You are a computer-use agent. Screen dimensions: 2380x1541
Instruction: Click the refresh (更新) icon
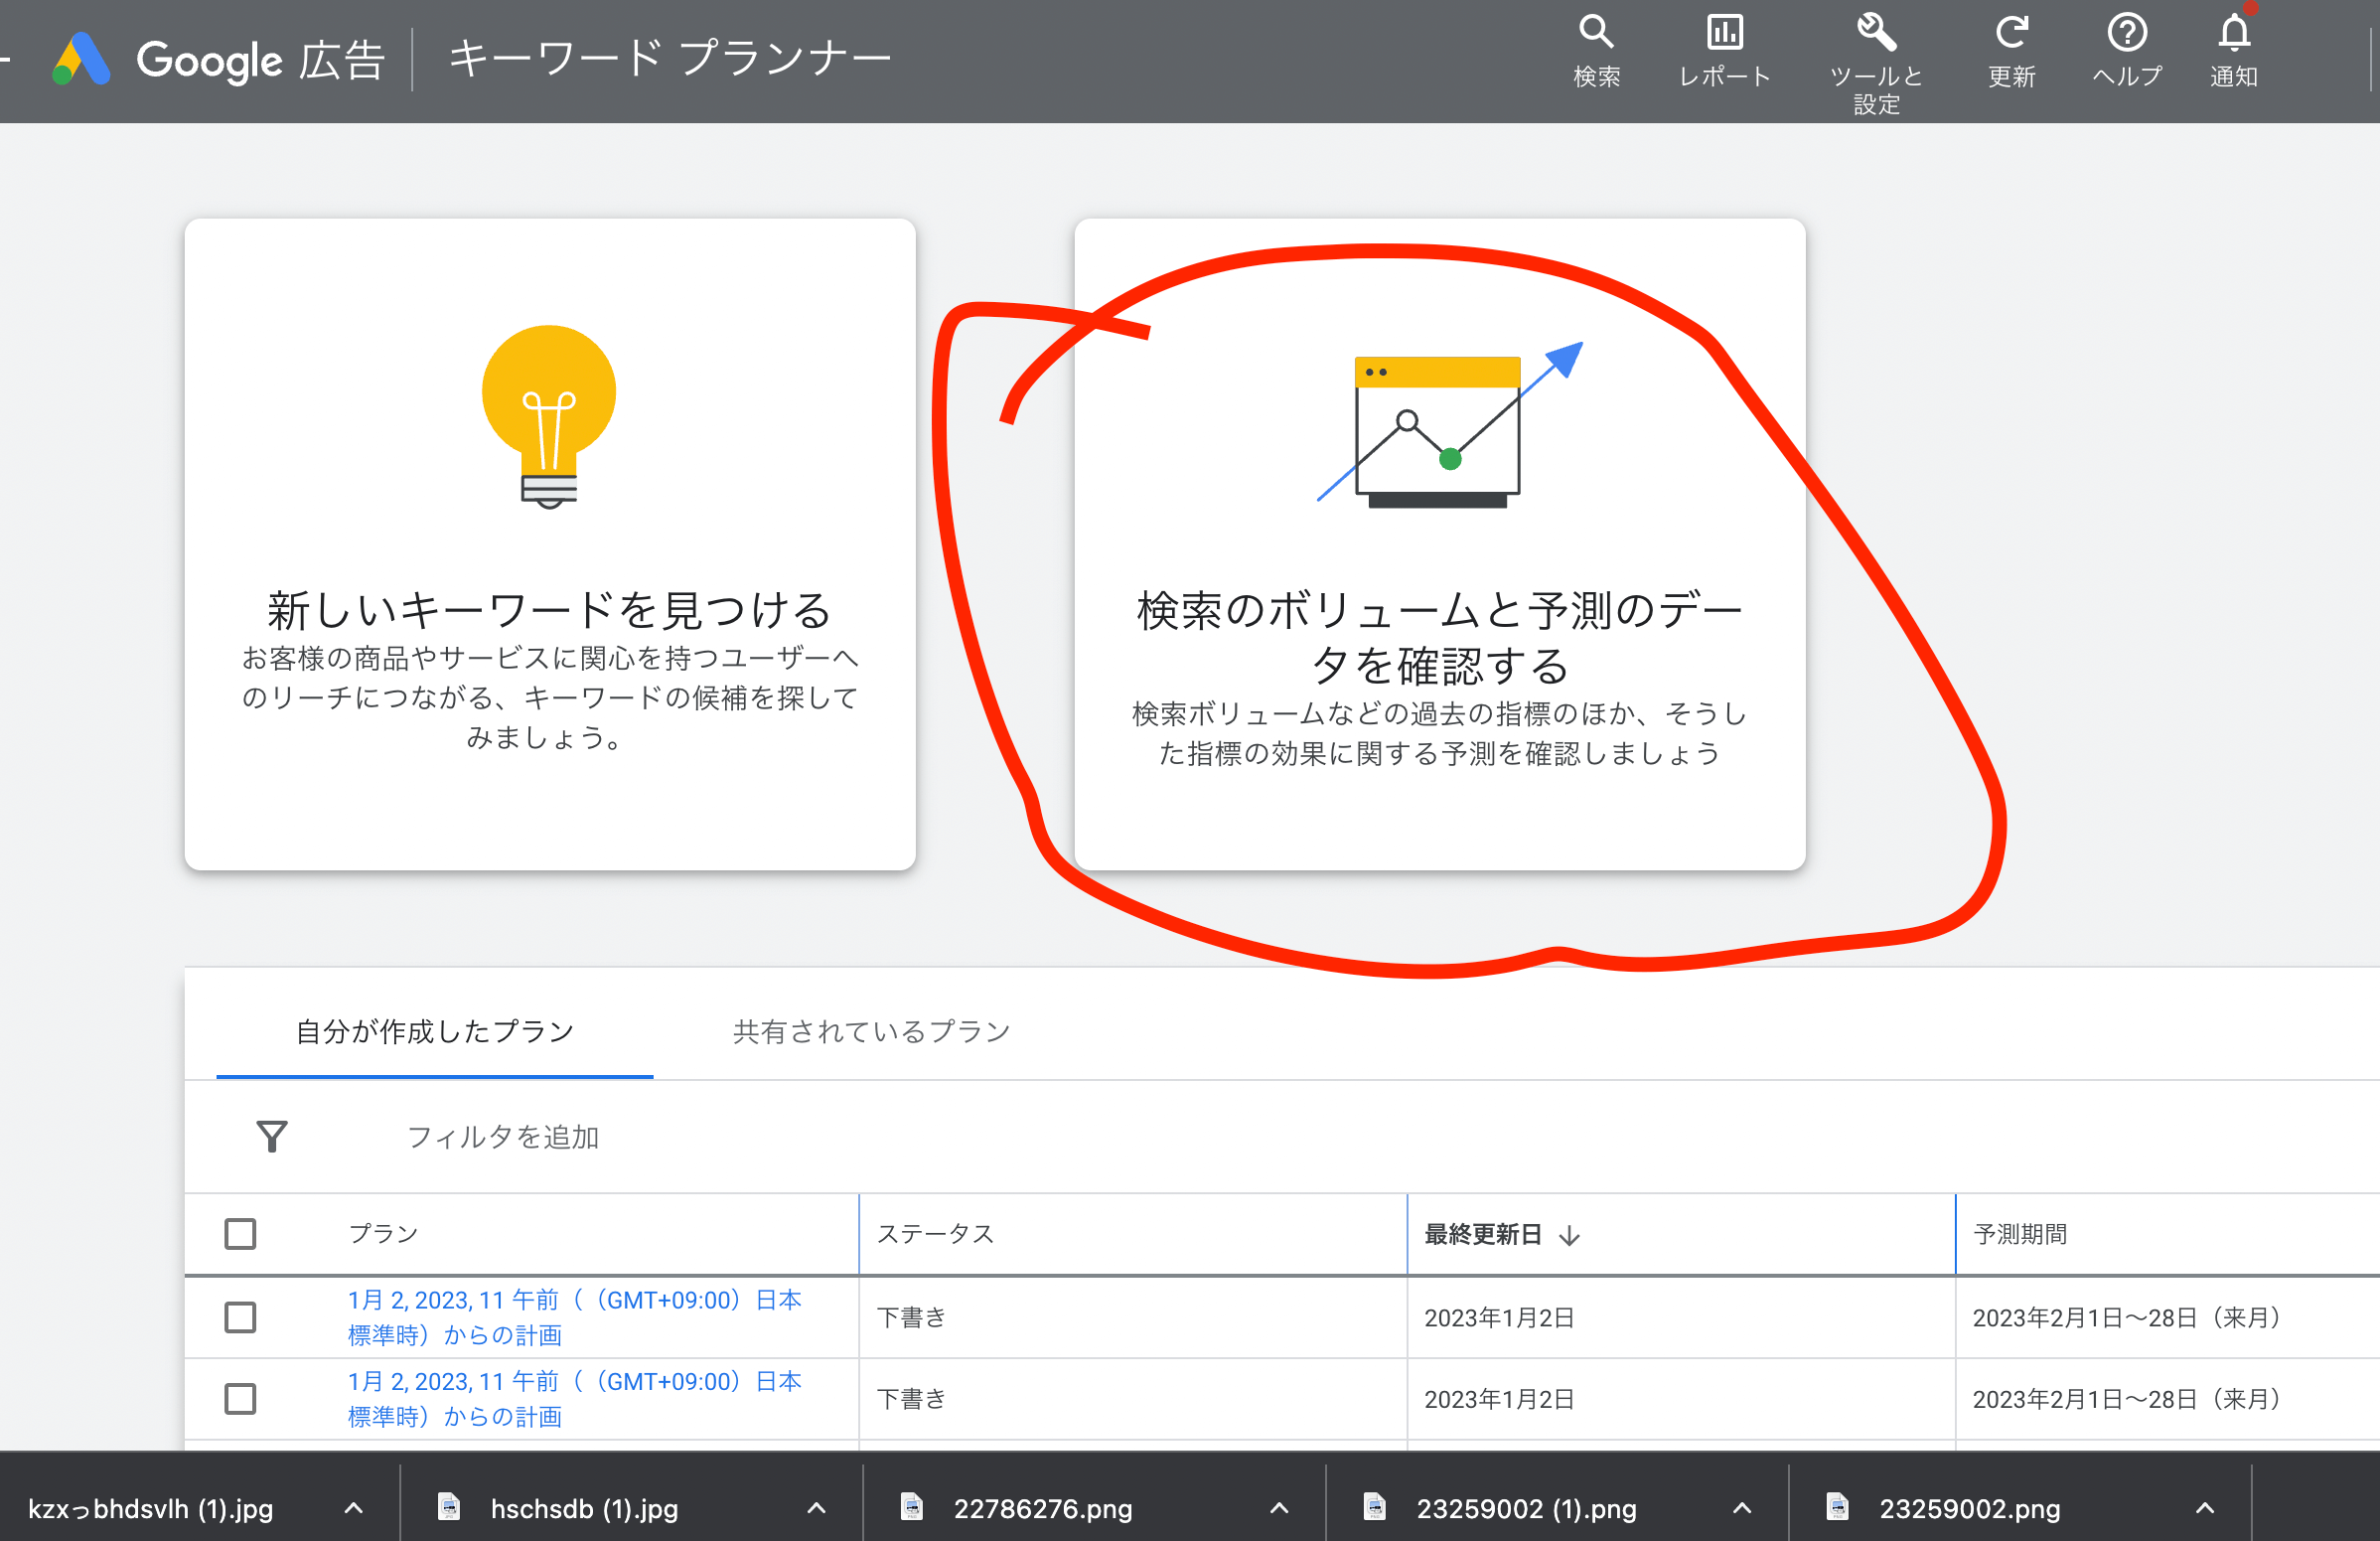tap(2011, 32)
